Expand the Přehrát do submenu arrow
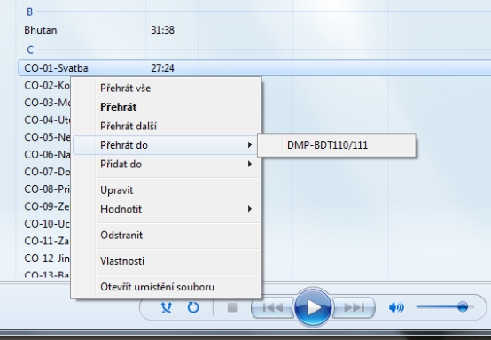Image resolution: width=491 pixels, height=340 pixels. point(250,145)
